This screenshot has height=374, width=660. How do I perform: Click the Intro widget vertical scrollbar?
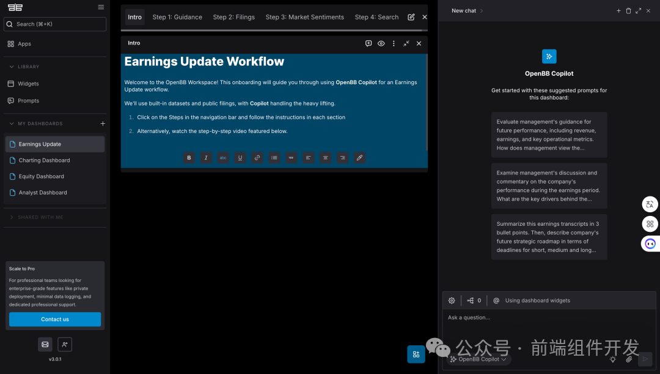[427, 102]
